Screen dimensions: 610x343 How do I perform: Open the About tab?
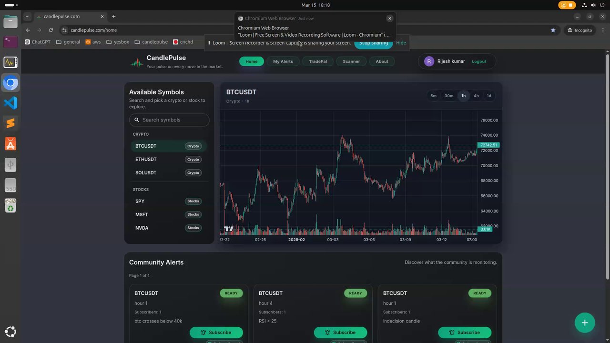click(382, 61)
